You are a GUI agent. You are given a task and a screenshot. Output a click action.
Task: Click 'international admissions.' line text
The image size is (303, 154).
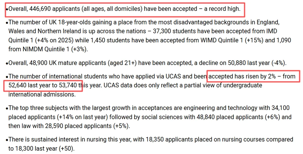[x=42, y=95]
